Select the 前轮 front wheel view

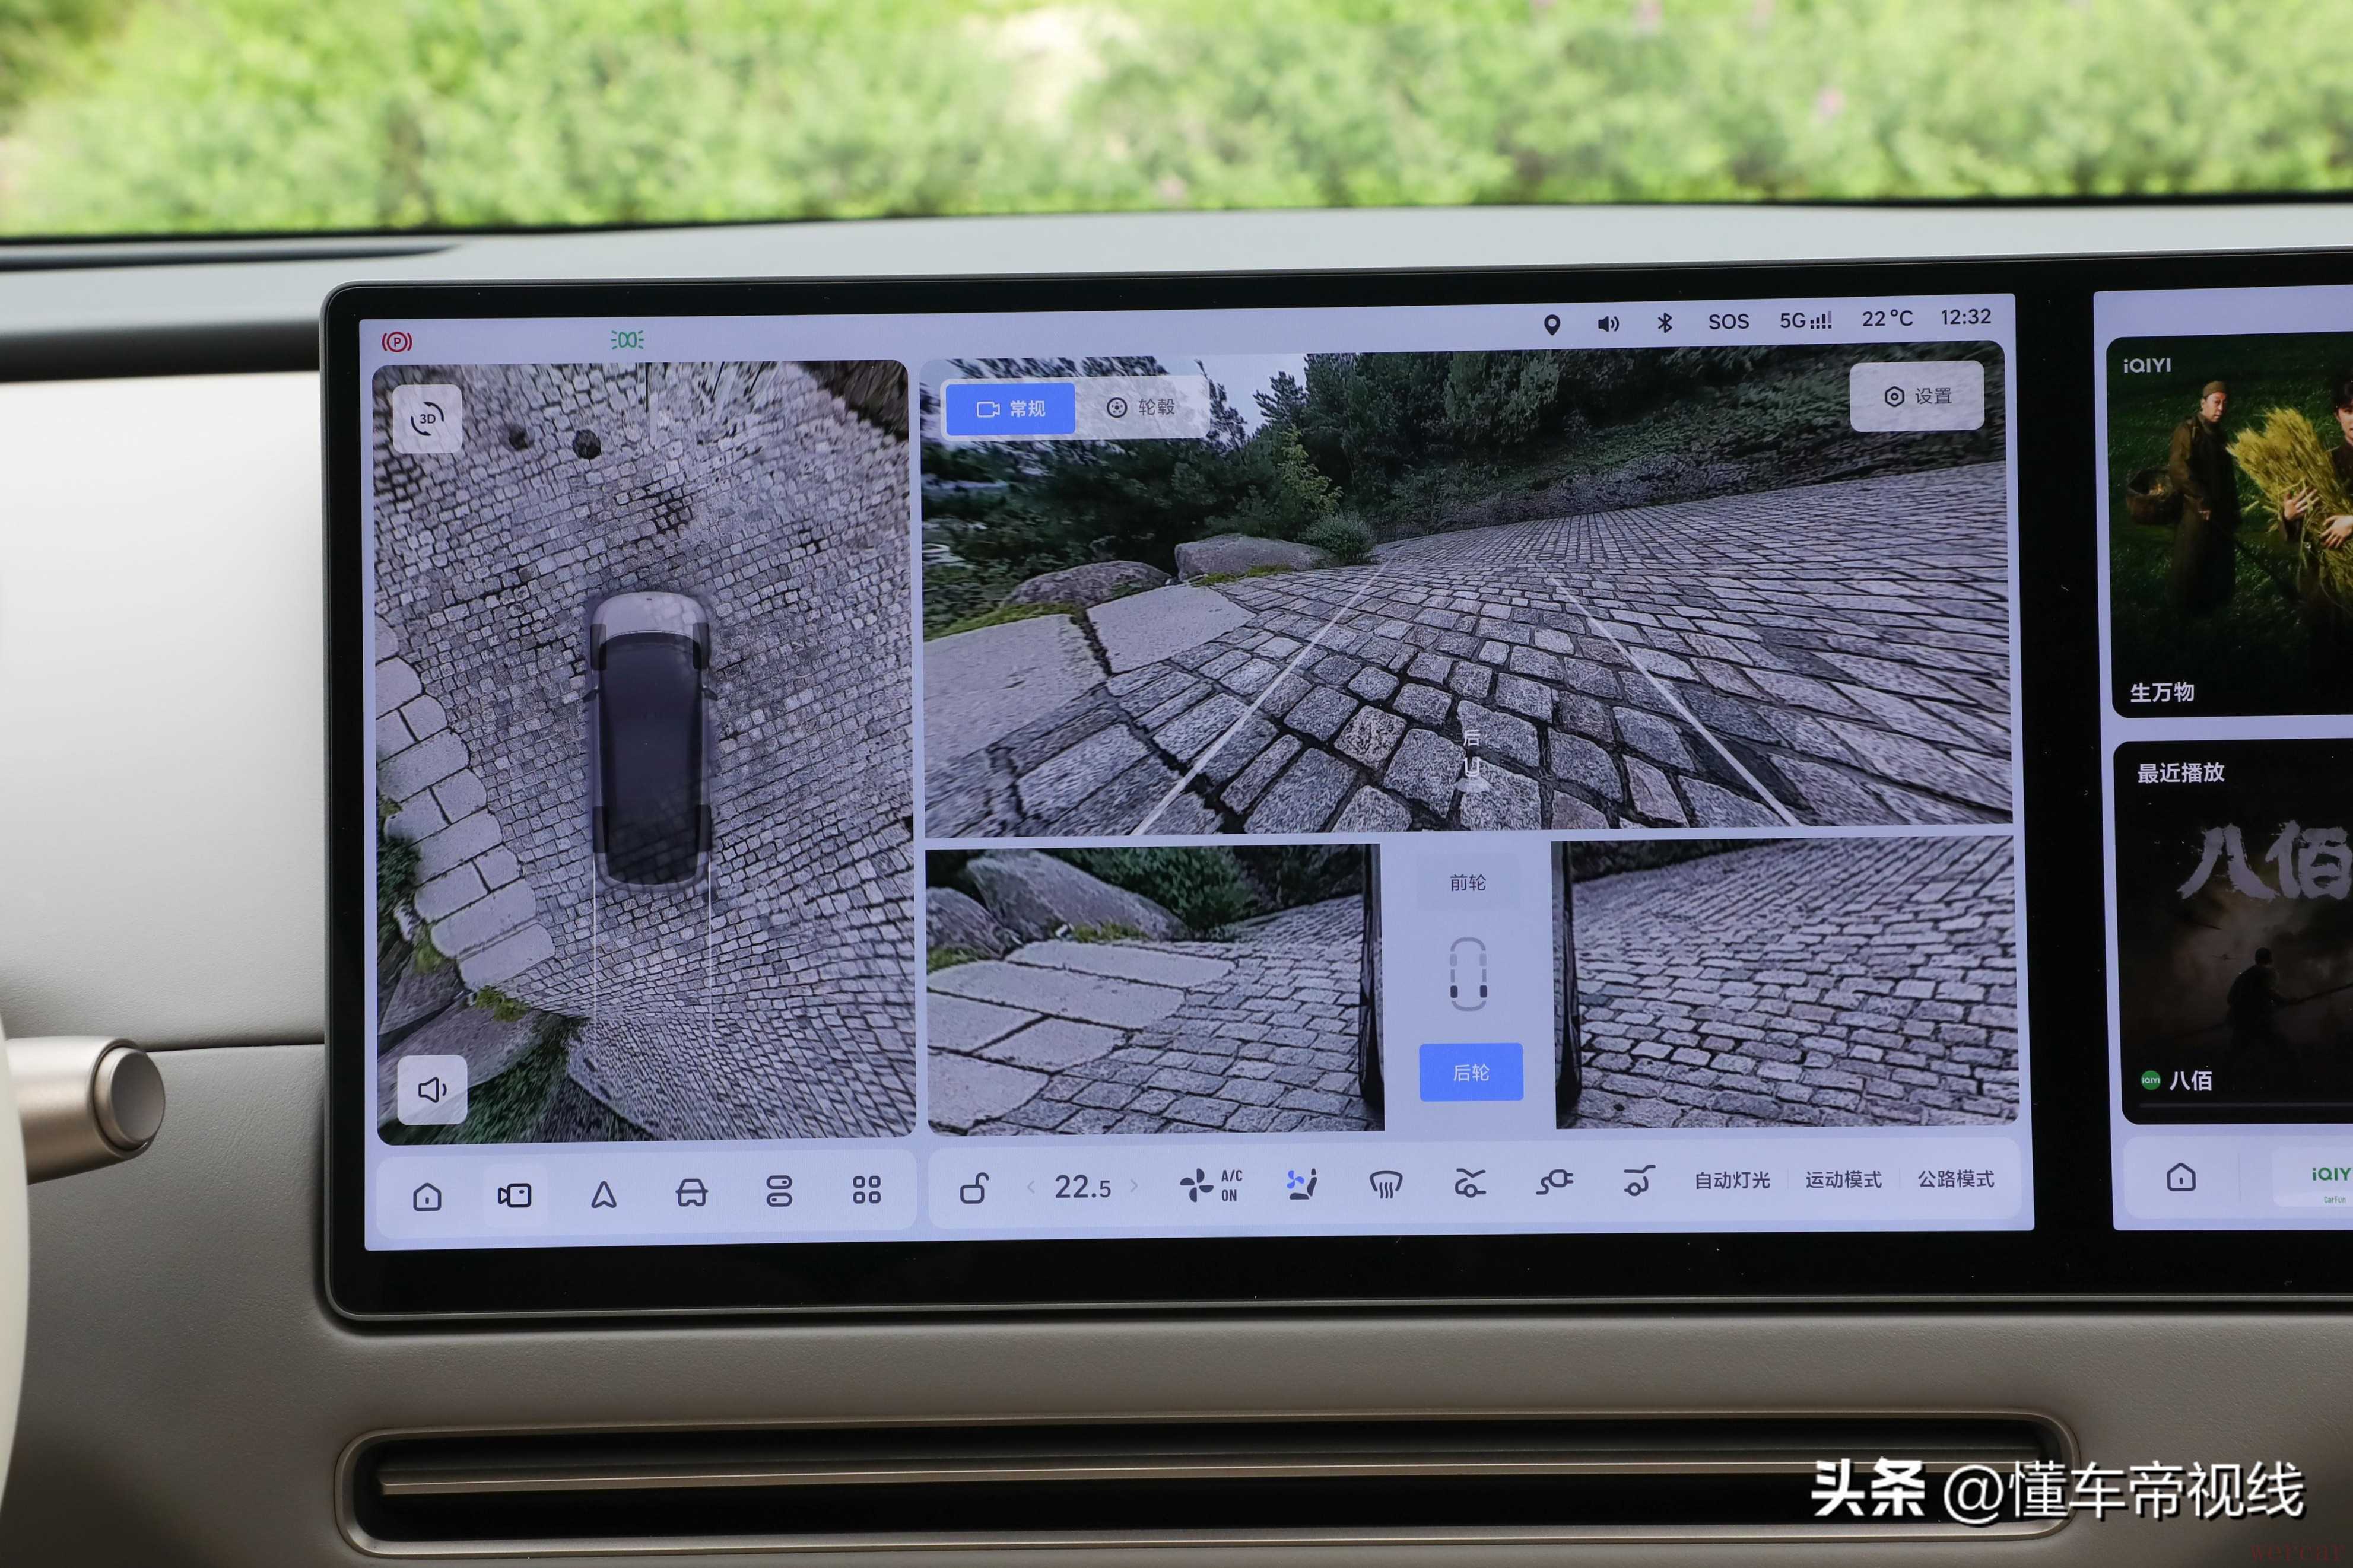click(1467, 883)
